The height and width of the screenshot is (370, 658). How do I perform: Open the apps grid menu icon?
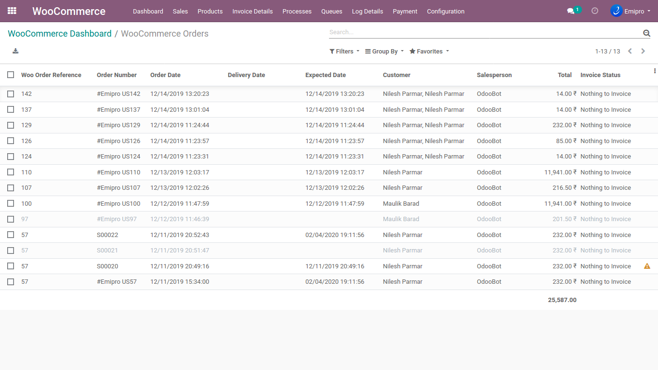(x=12, y=11)
